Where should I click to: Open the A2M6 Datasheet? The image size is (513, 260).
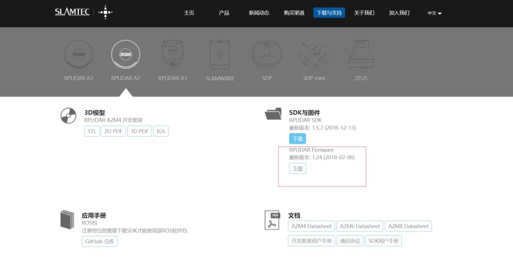click(x=360, y=226)
